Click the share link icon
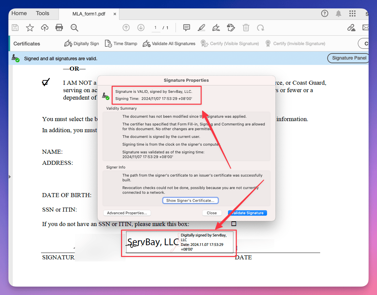Viewport: 377px width, 295px height. 351,28
